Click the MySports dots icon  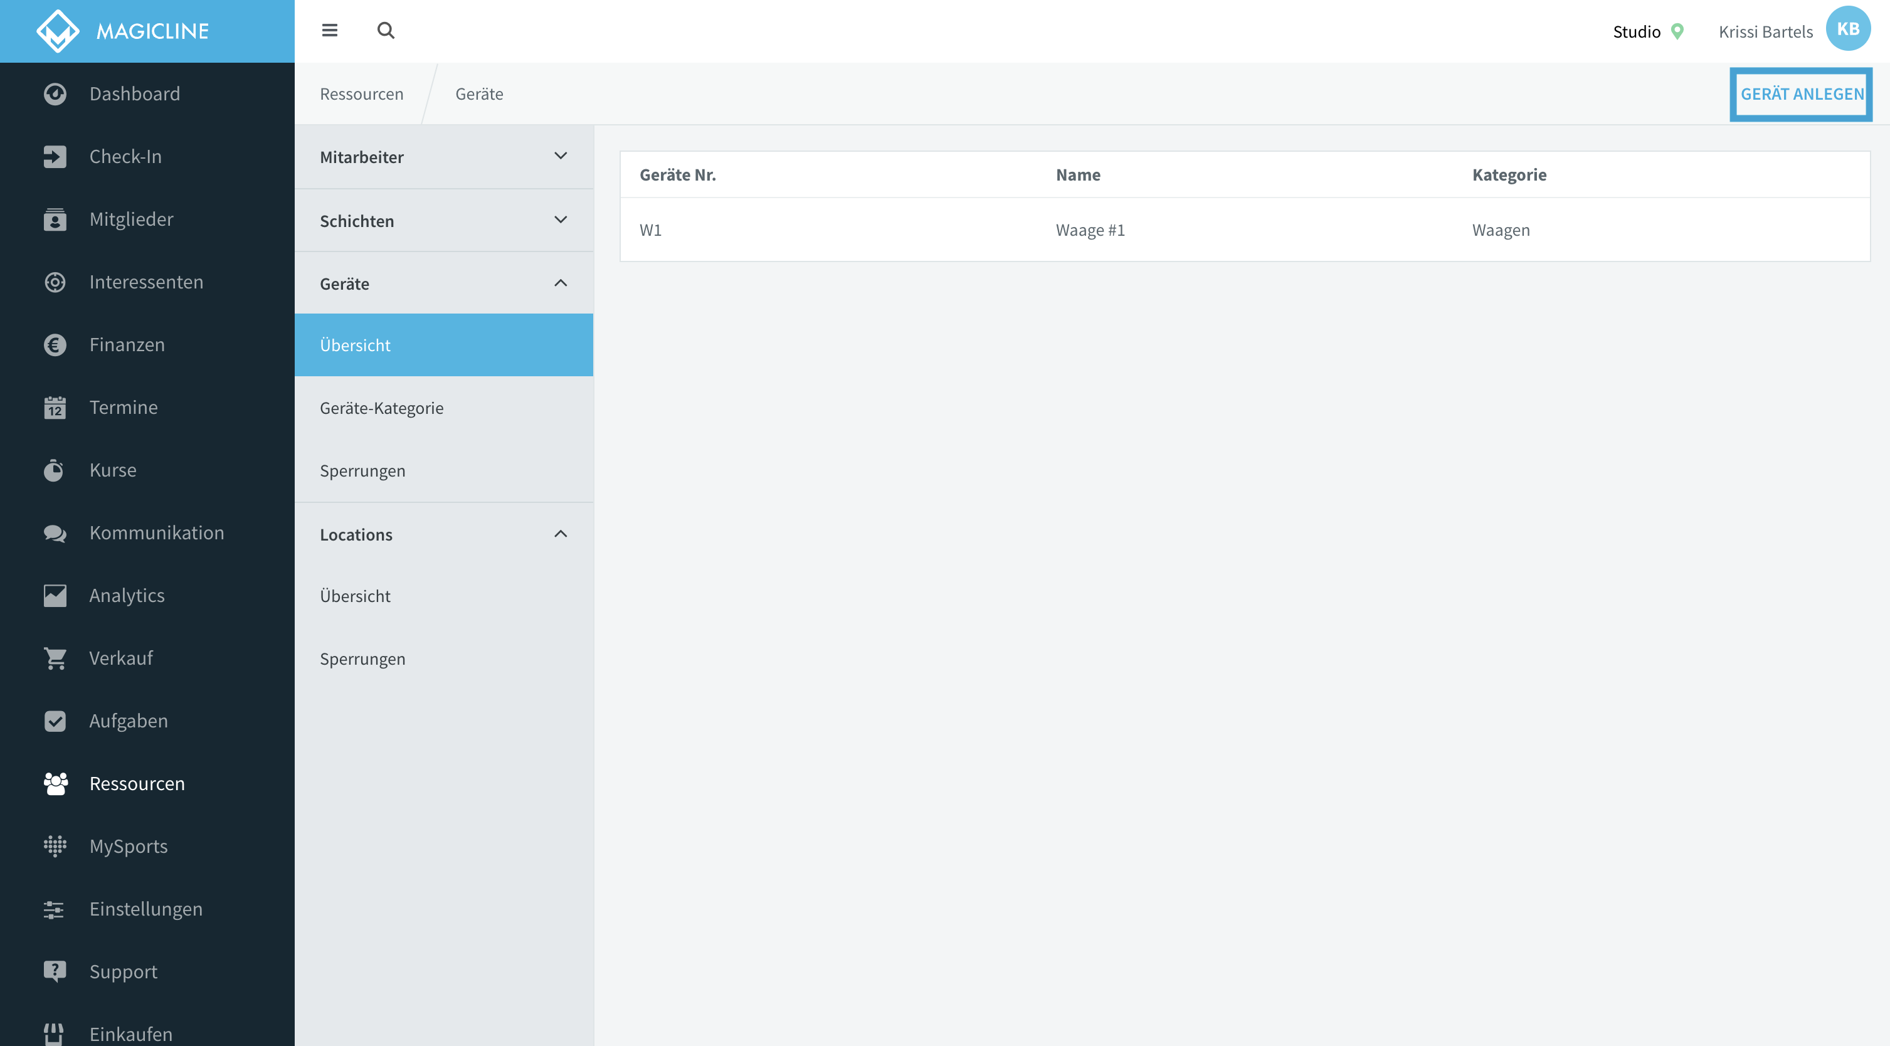[x=55, y=846]
